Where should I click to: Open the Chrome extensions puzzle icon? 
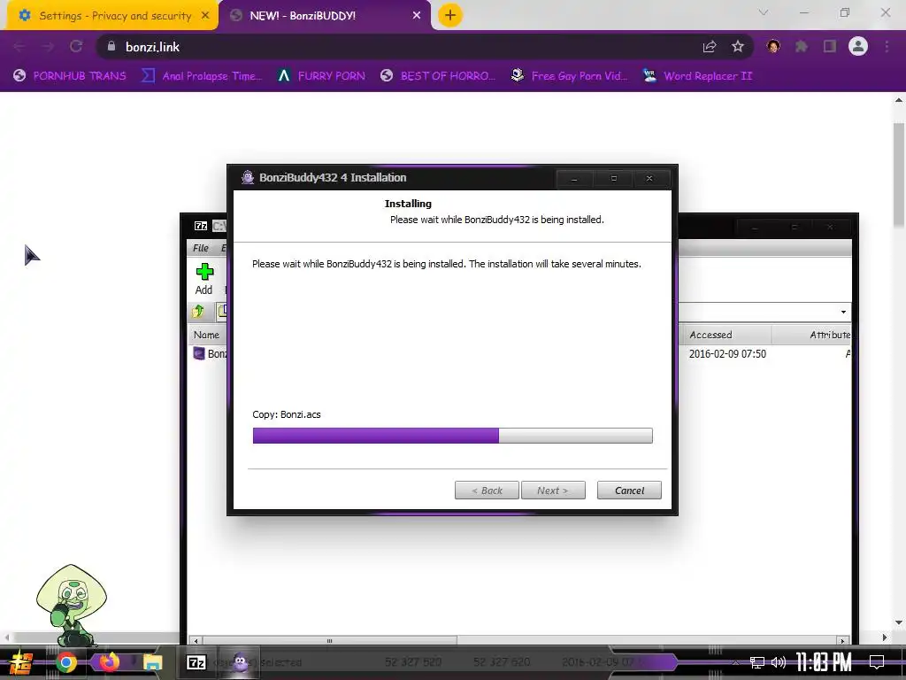tap(801, 47)
